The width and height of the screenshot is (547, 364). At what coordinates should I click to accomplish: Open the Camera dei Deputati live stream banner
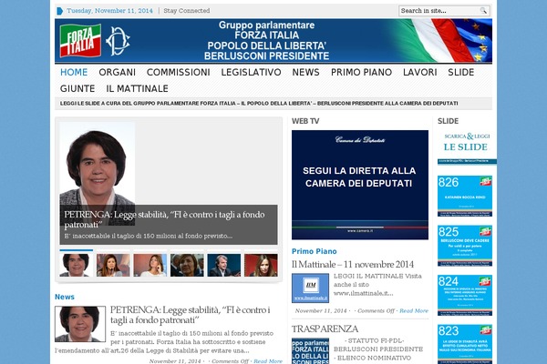click(x=360, y=185)
